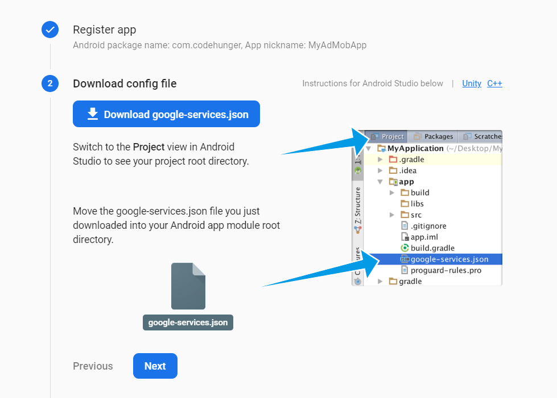Viewport: 557px width, 398px height.
Task: Go back with the Previous button
Action: tap(93, 366)
